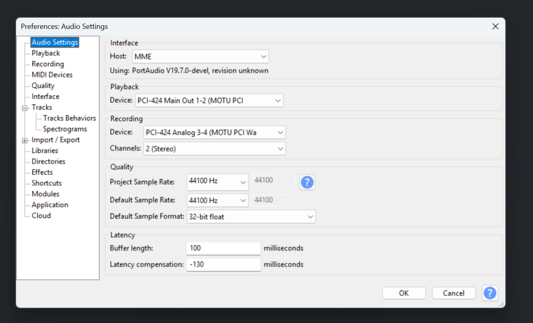Select Recording in the category tree

coord(48,64)
